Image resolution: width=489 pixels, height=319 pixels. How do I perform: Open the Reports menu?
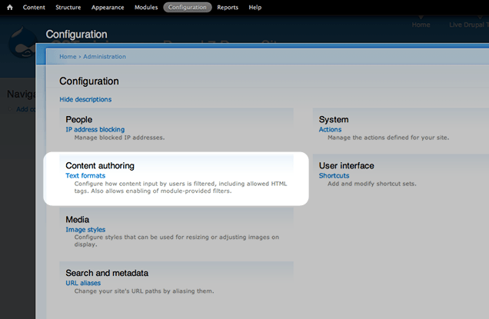(228, 7)
